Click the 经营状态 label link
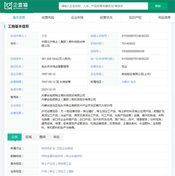175x176 pixels. click(x=96, y=66)
